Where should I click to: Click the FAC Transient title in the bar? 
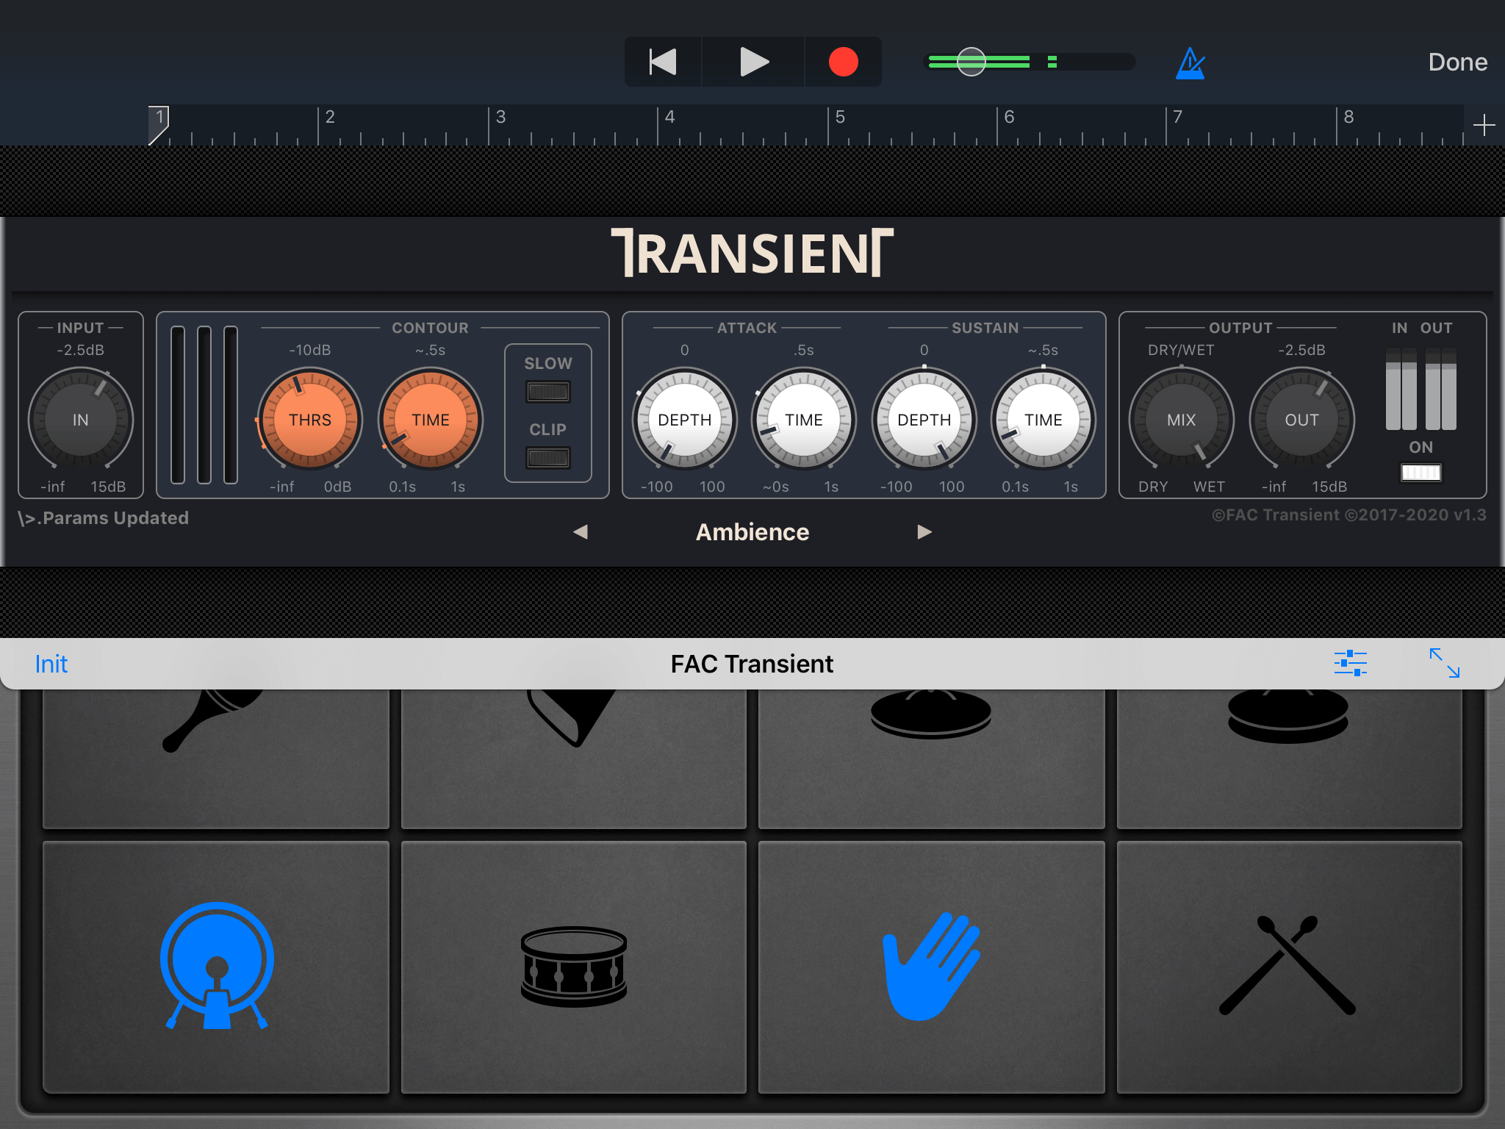(x=752, y=664)
